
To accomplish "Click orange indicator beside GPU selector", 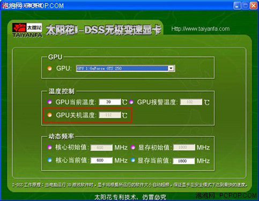I will click(x=49, y=68).
